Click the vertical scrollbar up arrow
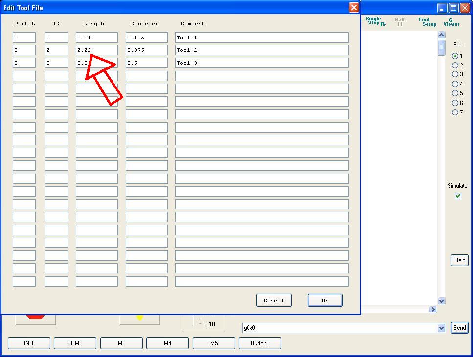This screenshot has width=473, height=357. [442, 35]
